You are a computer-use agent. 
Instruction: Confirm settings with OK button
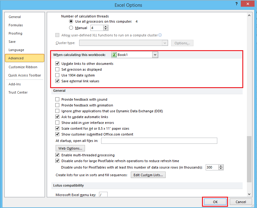coord(215,202)
